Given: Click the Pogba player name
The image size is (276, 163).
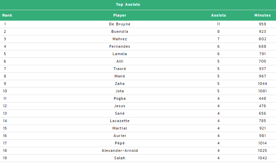Looking at the screenshot, I should 120,98.
